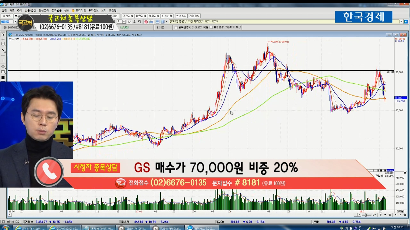Open the period number dropdown
Screen dimensions: 410x230
point(124,22)
